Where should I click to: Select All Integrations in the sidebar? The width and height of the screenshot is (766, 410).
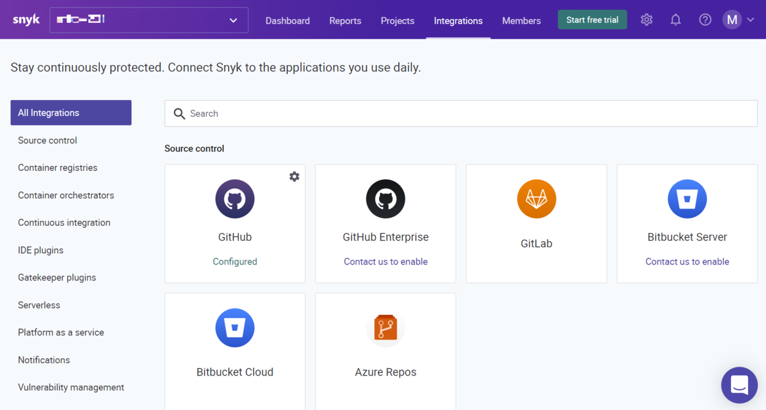(x=71, y=112)
